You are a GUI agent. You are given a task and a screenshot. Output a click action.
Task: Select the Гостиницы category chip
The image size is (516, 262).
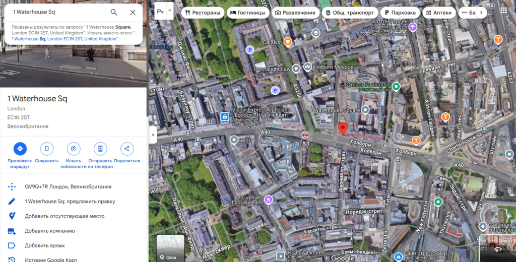[248, 13]
